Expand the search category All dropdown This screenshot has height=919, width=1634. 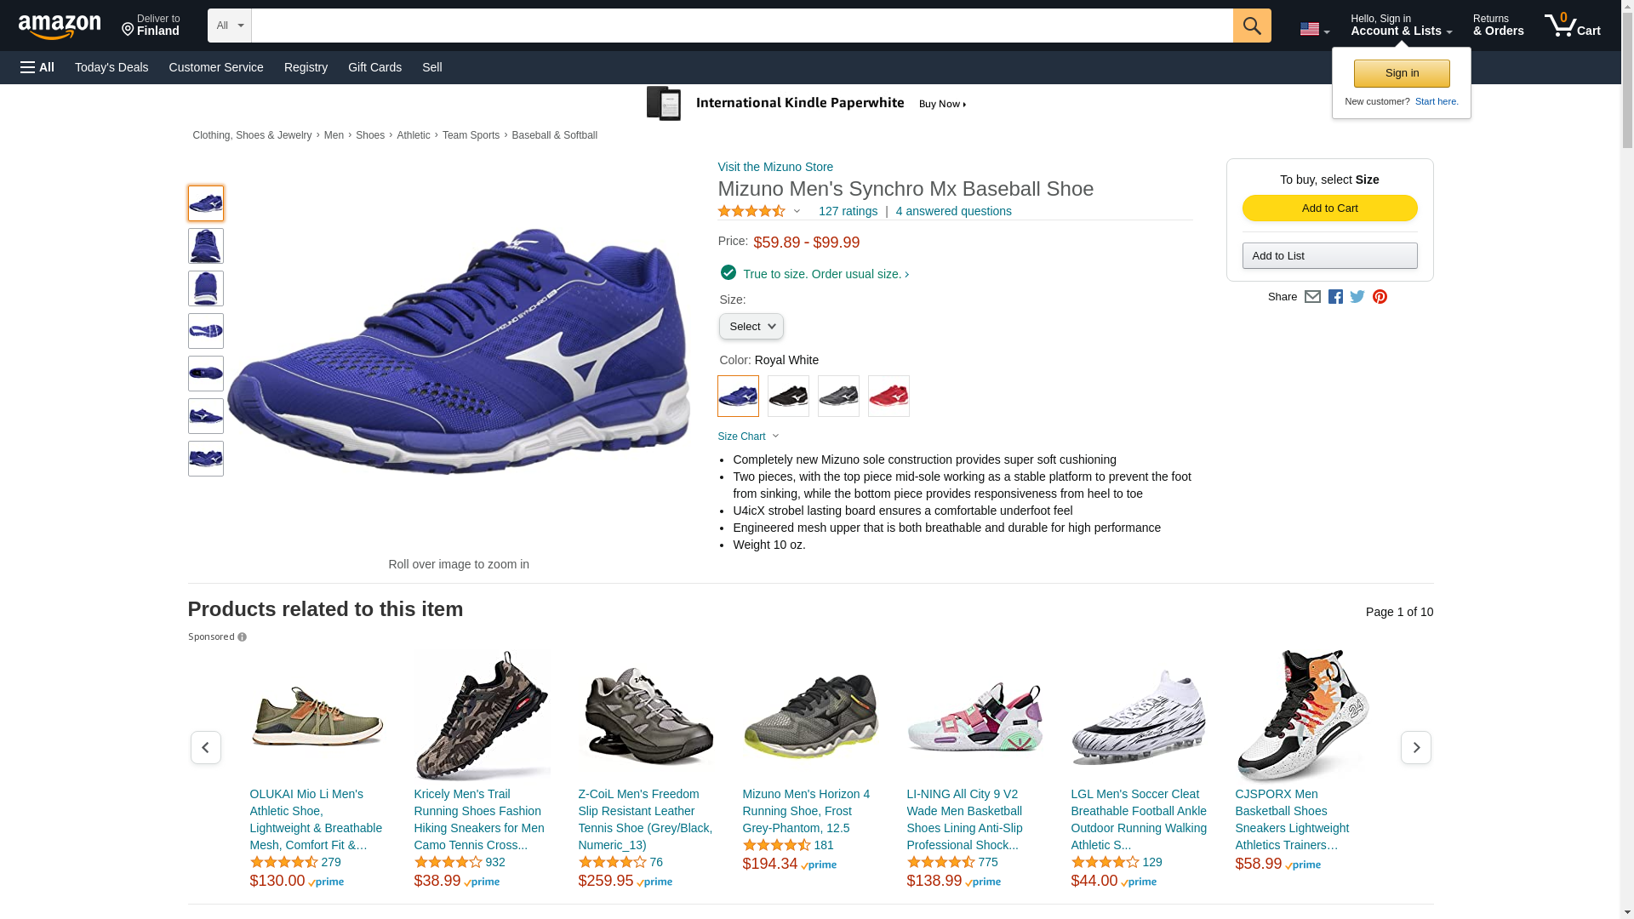pos(230,26)
